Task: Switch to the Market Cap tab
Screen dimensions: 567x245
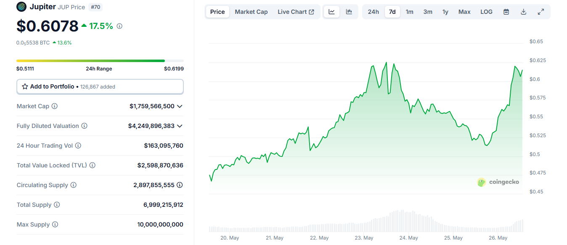Action: (x=251, y=12)
